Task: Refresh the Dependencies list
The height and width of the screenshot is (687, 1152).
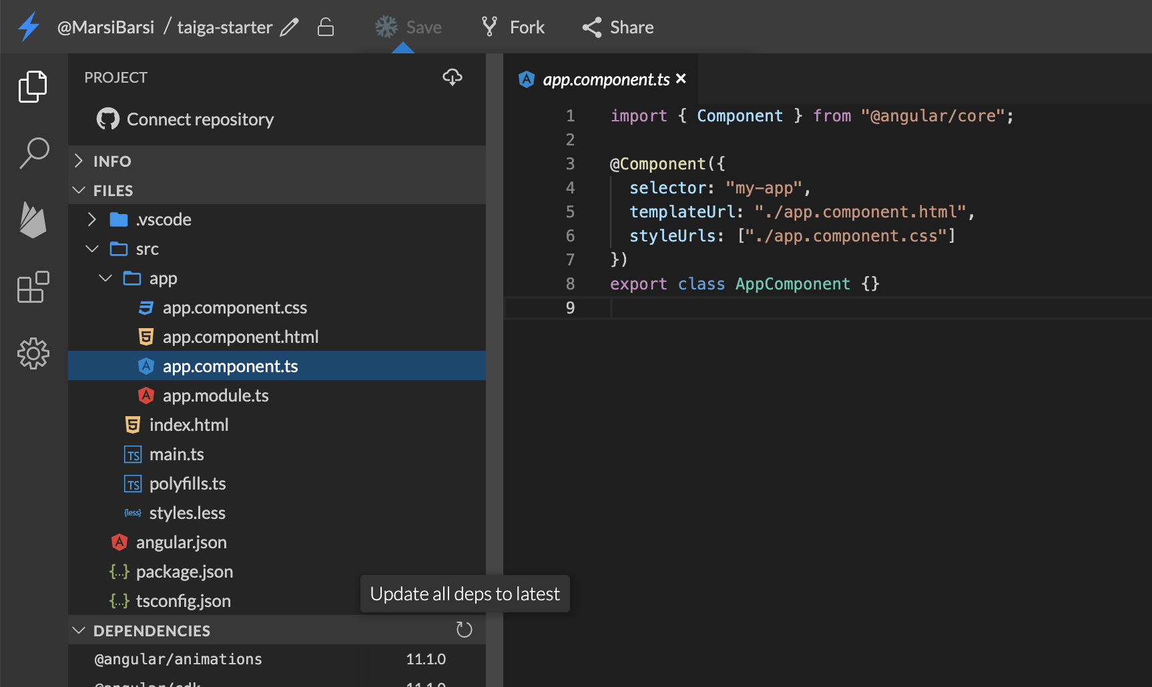Action: [x=465, y=629]
